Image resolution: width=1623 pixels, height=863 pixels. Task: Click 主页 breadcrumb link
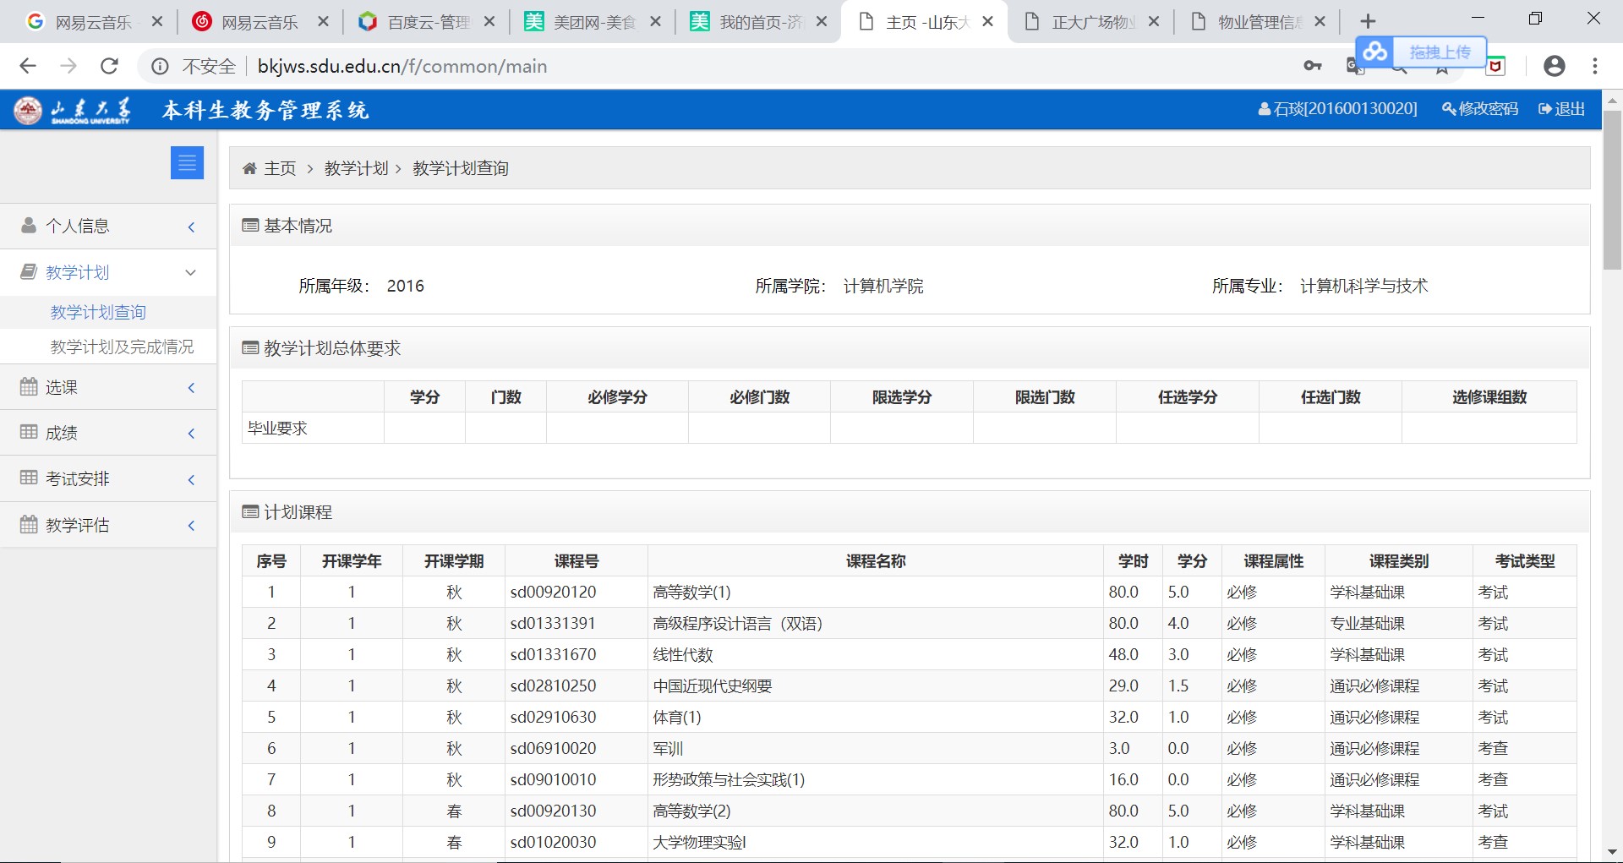[280, 168]
